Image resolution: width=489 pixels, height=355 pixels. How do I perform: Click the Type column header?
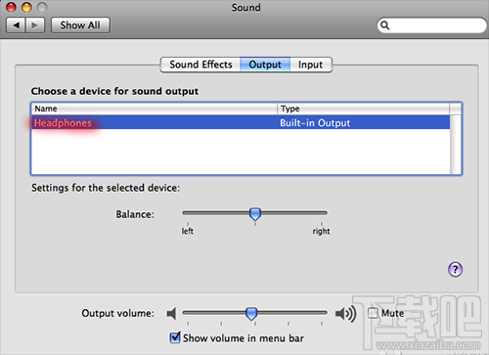[x=363, y=109]
